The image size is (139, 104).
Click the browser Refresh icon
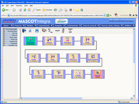[25, 10]
